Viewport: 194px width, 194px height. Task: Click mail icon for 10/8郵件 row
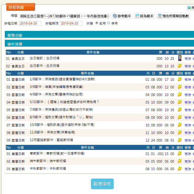click(180, 125)
